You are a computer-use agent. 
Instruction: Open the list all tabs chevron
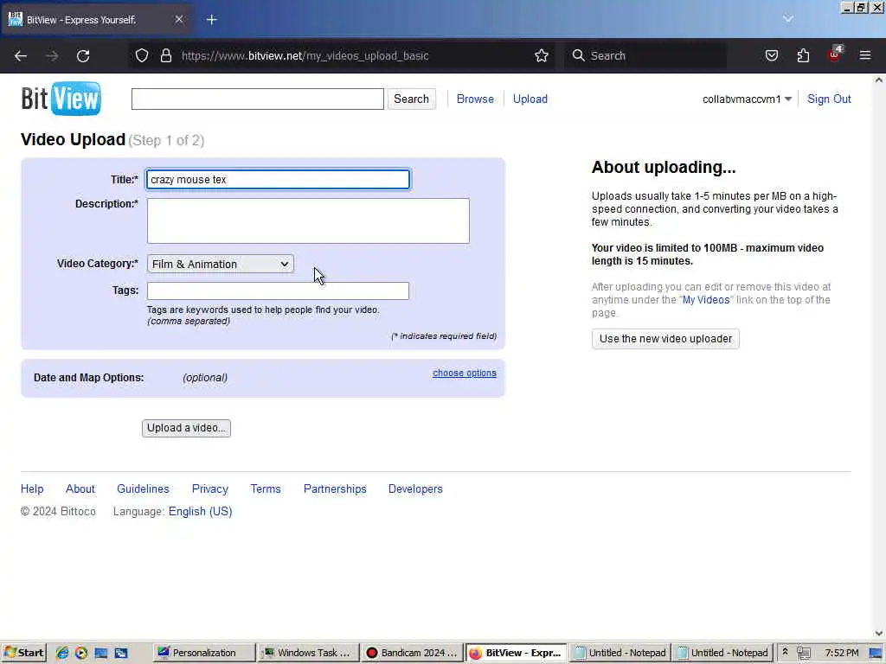[x=787, y=19]
